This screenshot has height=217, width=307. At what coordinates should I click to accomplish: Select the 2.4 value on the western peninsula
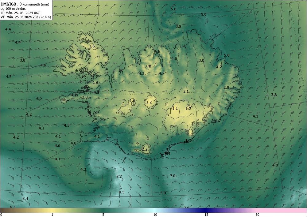click(64, 100)
